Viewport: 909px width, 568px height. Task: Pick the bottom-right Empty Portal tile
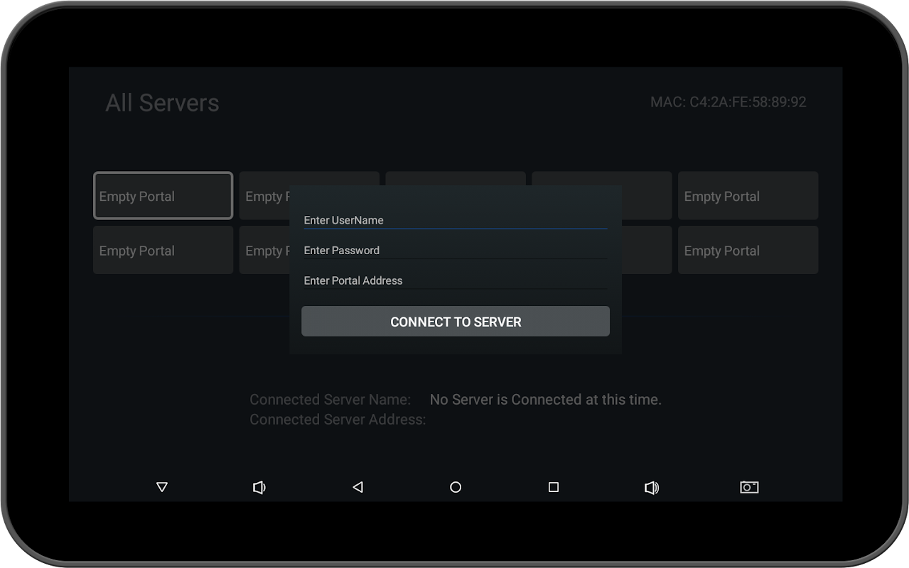(x=748, y=250)
